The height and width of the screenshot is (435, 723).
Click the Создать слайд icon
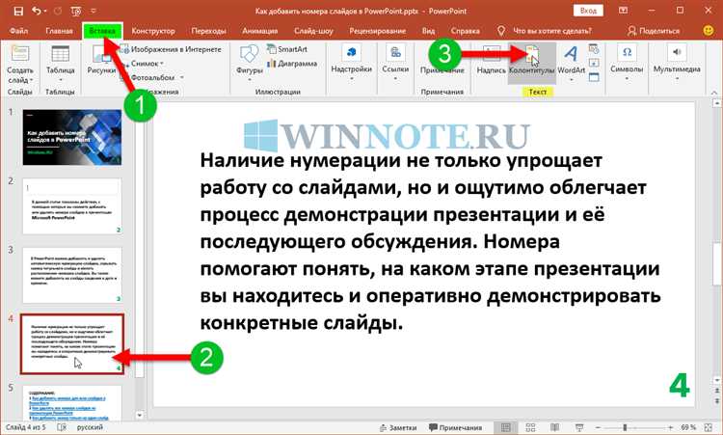(20, 53)
